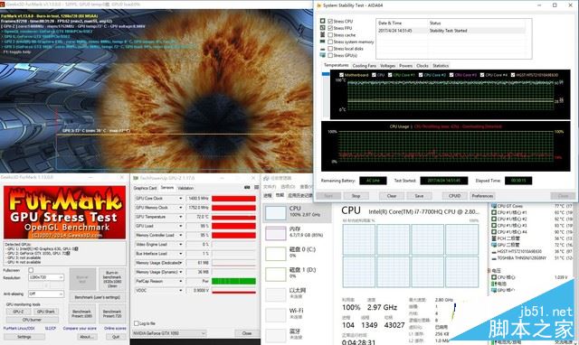Click the FurMark render window title icon

pyautogui.click(x=2, y=4)
